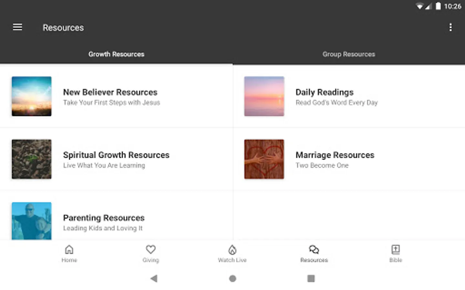This screenshot has height=290, width=465.
Task: Tap the Resources chat bubbles icon
Action: (314, 250)
